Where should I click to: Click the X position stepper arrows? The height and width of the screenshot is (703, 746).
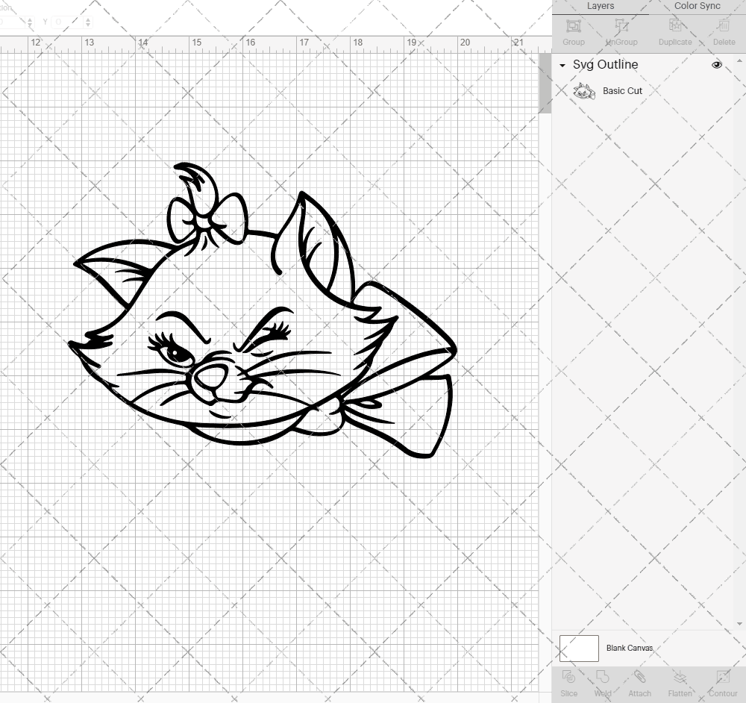(x=30, y=22)
